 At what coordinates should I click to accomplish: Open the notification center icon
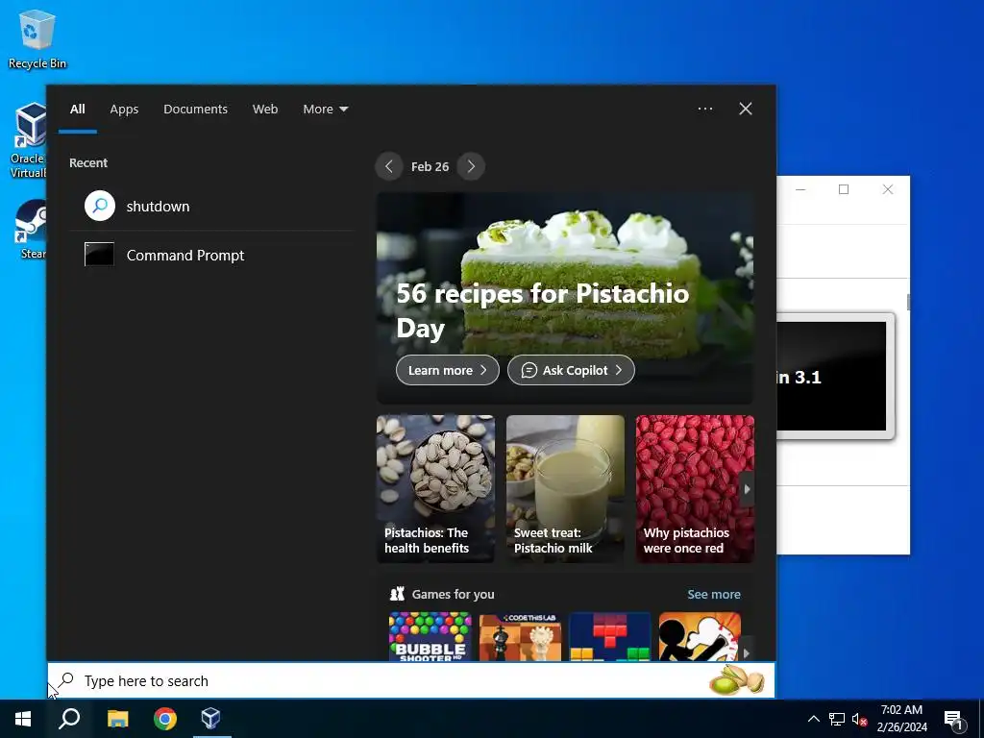click(x=954, y=720)
